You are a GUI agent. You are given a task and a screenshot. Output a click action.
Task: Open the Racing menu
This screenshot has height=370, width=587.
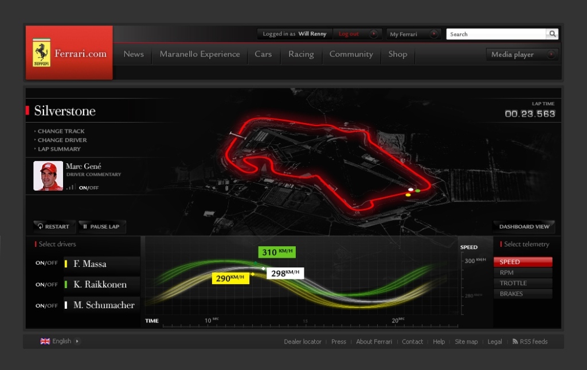coord(301,54)
